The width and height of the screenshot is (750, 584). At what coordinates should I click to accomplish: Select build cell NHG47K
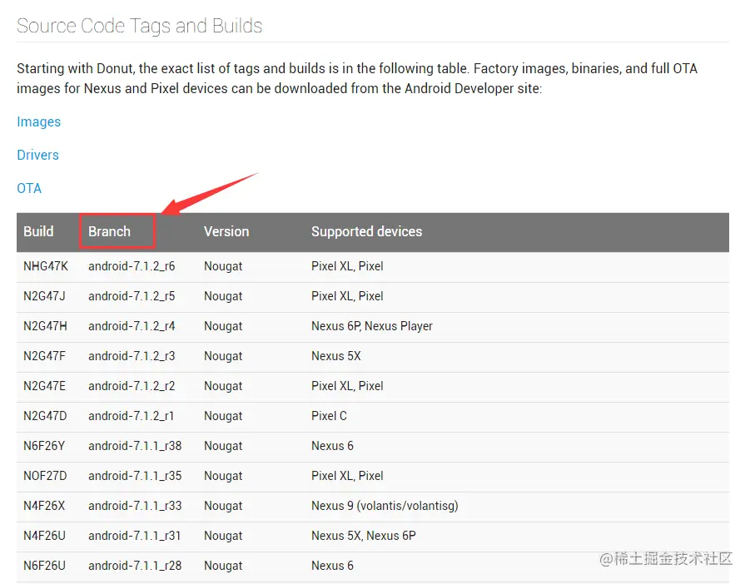click(46, 266)
